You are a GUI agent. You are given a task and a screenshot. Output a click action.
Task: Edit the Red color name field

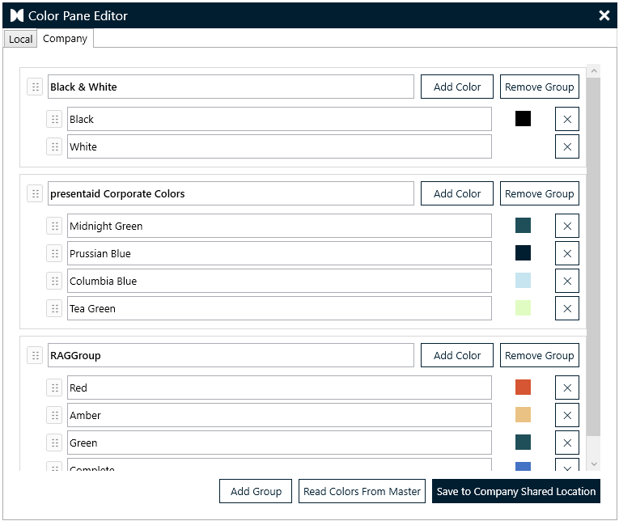[x=279, y=388]
